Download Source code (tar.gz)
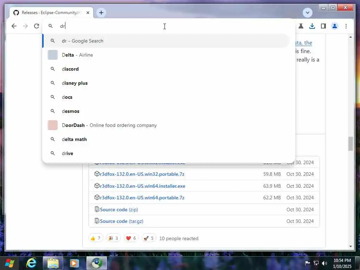The width and height of the screenshot is (360, 270). (122, 221)
